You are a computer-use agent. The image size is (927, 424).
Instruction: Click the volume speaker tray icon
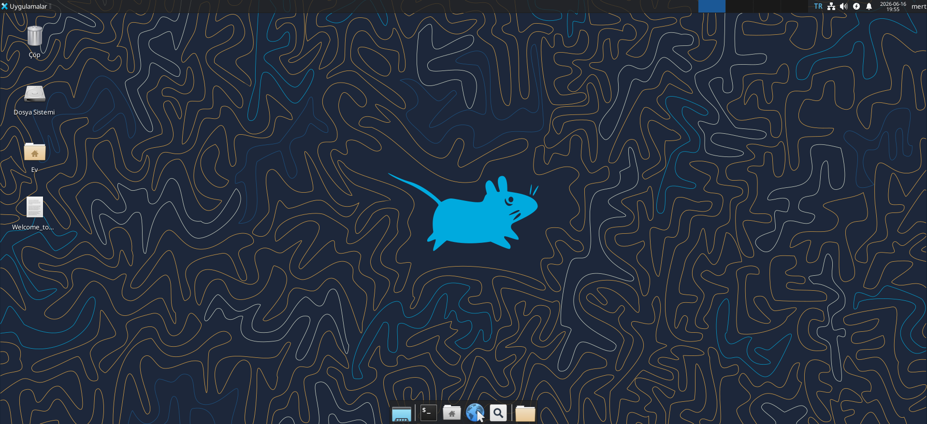coord(844,6)
